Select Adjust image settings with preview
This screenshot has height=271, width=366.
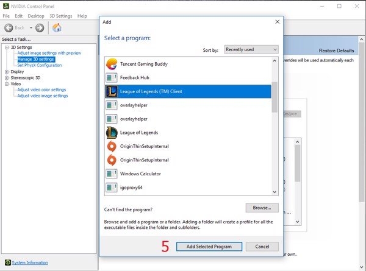click(x=49, y=53)
